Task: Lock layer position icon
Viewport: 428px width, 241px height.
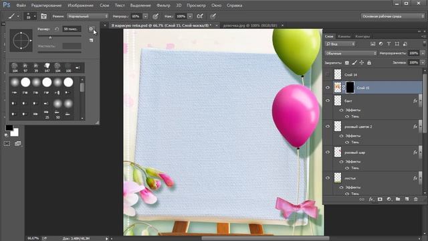Action: [362, 62]
